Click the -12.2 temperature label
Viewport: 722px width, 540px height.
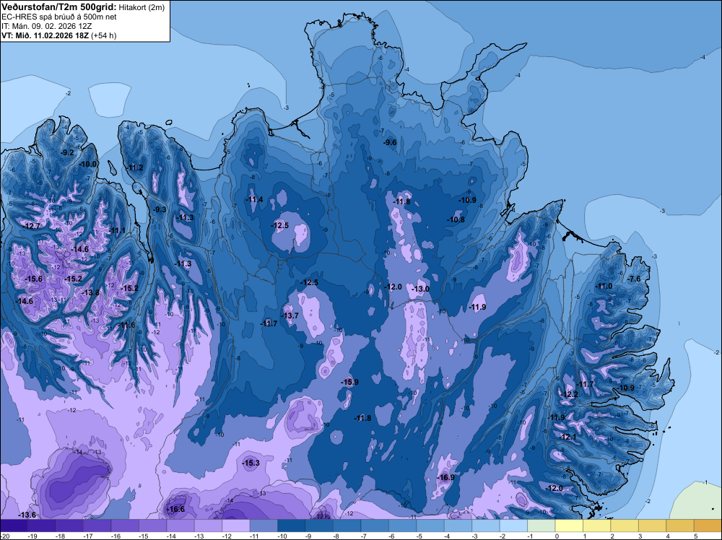click(x=569, y=394)
